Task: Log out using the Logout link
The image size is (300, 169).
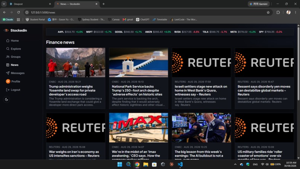Action: 13,90
